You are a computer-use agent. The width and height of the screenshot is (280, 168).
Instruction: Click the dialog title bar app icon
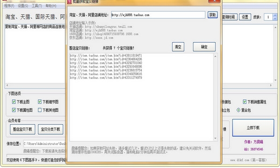[x=70, y=2]
